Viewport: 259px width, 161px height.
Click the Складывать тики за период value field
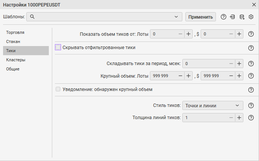click(x=204, y=64)
